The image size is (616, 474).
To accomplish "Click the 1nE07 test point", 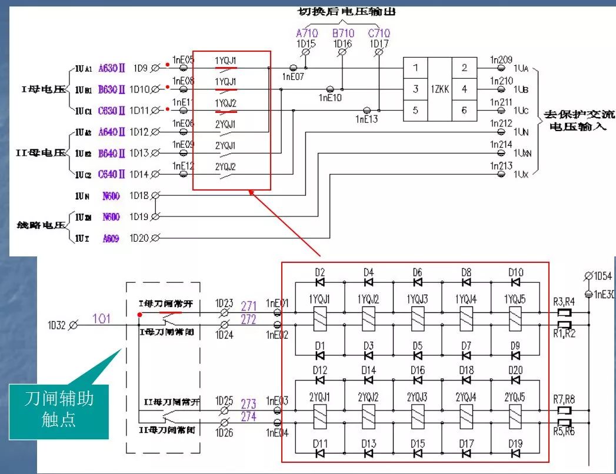I will pos(292,68).
